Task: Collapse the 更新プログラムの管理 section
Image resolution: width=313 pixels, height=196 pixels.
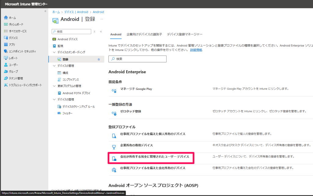Action: click(54, 86)
